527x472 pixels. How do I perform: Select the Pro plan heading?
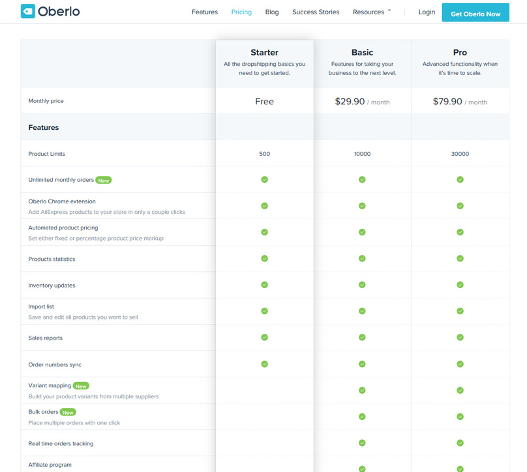(x=460, y=52)
